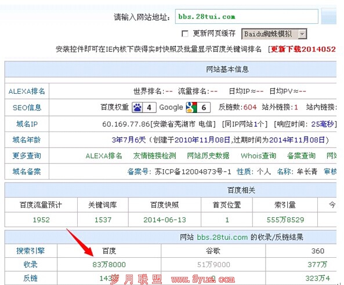Click the 百度流量预计 column header
This screenshot has width=344, height=285.
(x=41, y=205)
